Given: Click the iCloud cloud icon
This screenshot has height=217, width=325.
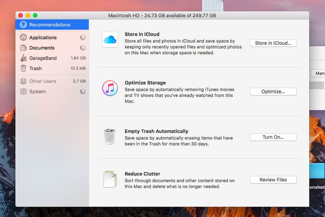Looking at the screenshot, I should point(110,39).
